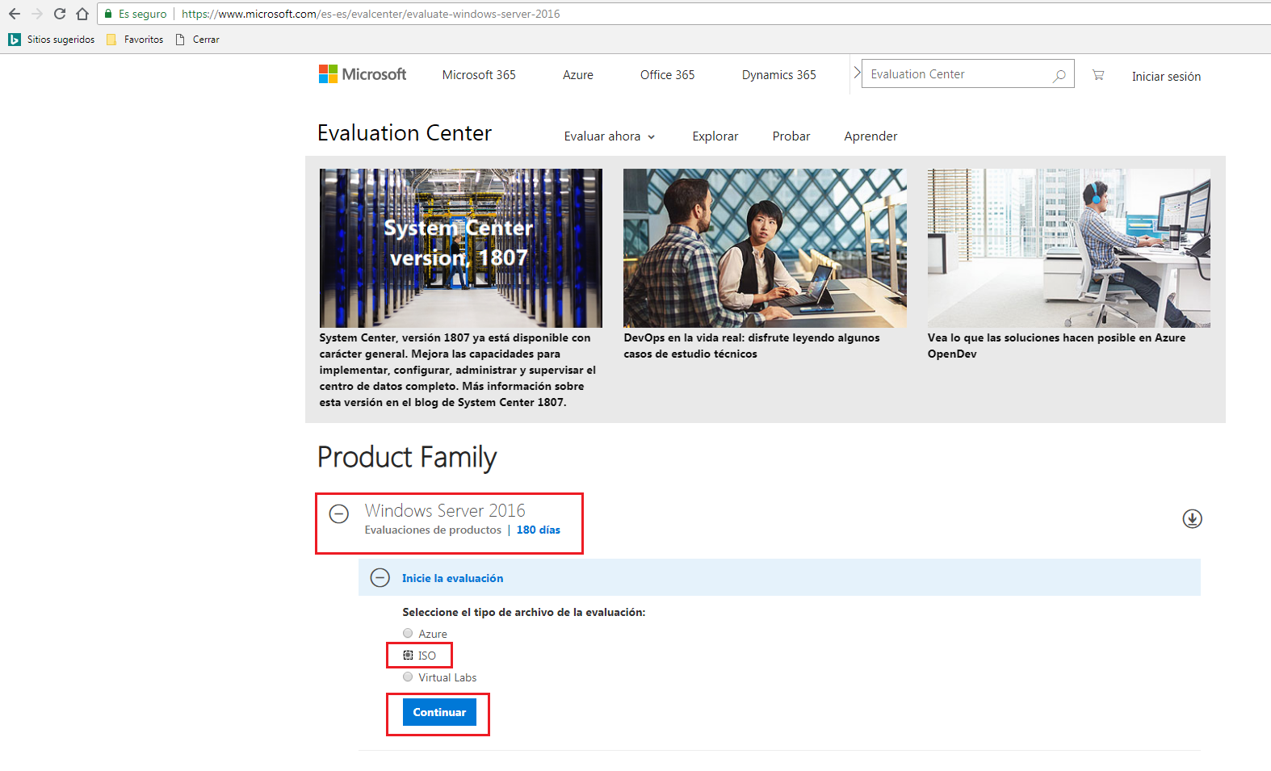This screenshot has width=1271, height=771.
Task: Open the Office 365 menu item
Action: point(667,75)
